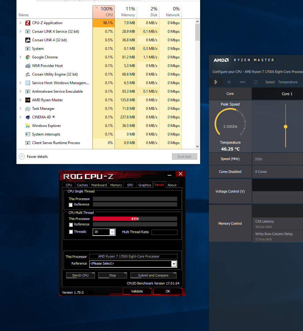Image resolution: width=303 pixels, height=331 pixels.
Task: Click the Antimalware Service Executable icon
Action: point(27,91)
